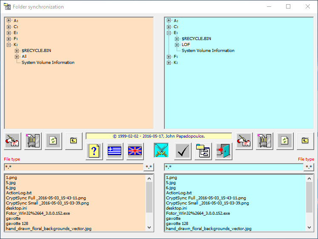This screenshot has width=318, height=239.
Task: Click the right pane delete (trash bin) icon
Action: (264, 141)
